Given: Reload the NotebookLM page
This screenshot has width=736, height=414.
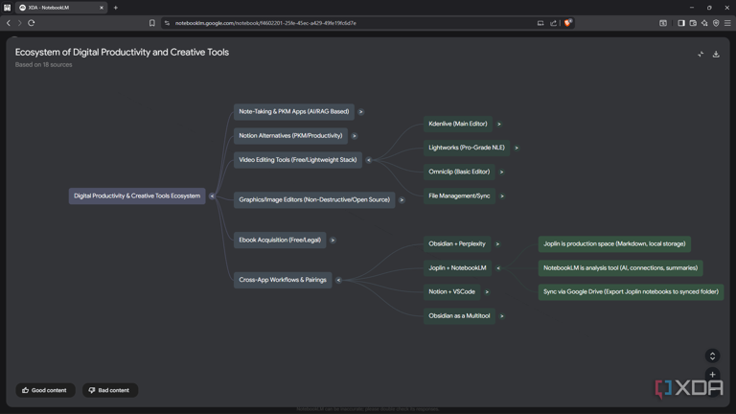Looking at the screenshot, I should pos(32,23).
